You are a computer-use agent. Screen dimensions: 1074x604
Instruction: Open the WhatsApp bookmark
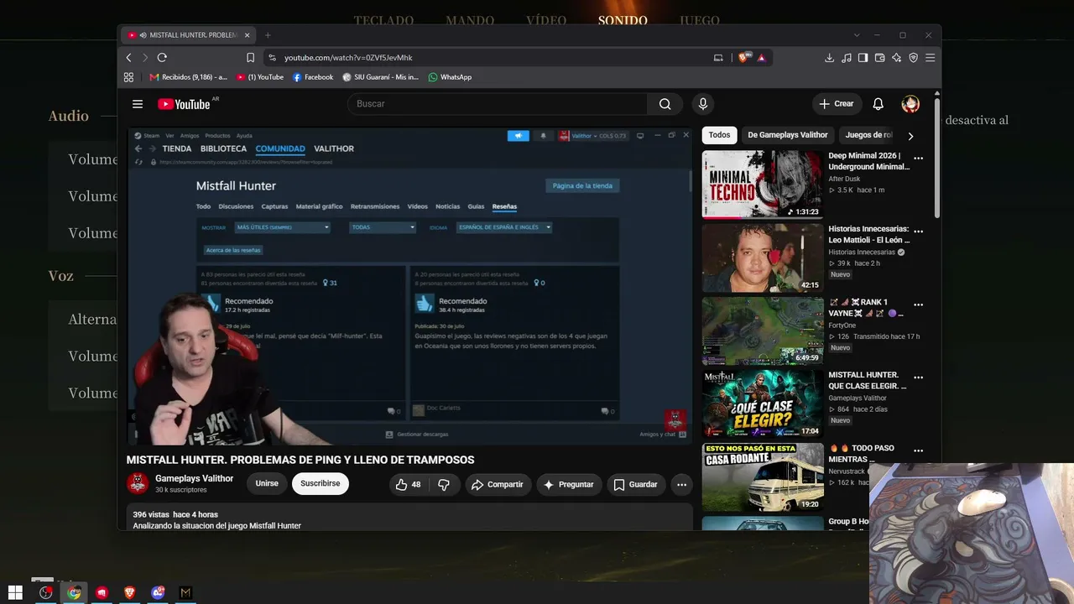coord(450,77)
